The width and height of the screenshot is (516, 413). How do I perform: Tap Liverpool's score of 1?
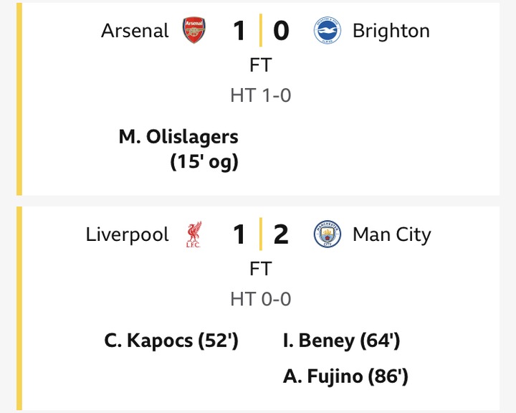coord(239,234)
